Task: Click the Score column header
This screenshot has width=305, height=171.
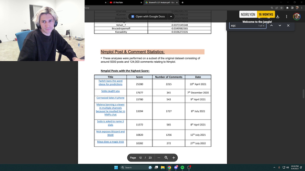Action: [x=140, y=77]
